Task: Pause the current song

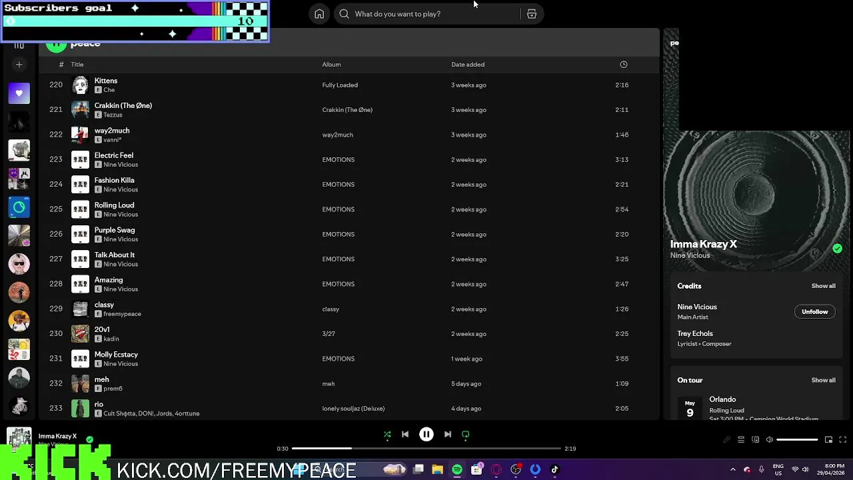Action: [426, 435]
